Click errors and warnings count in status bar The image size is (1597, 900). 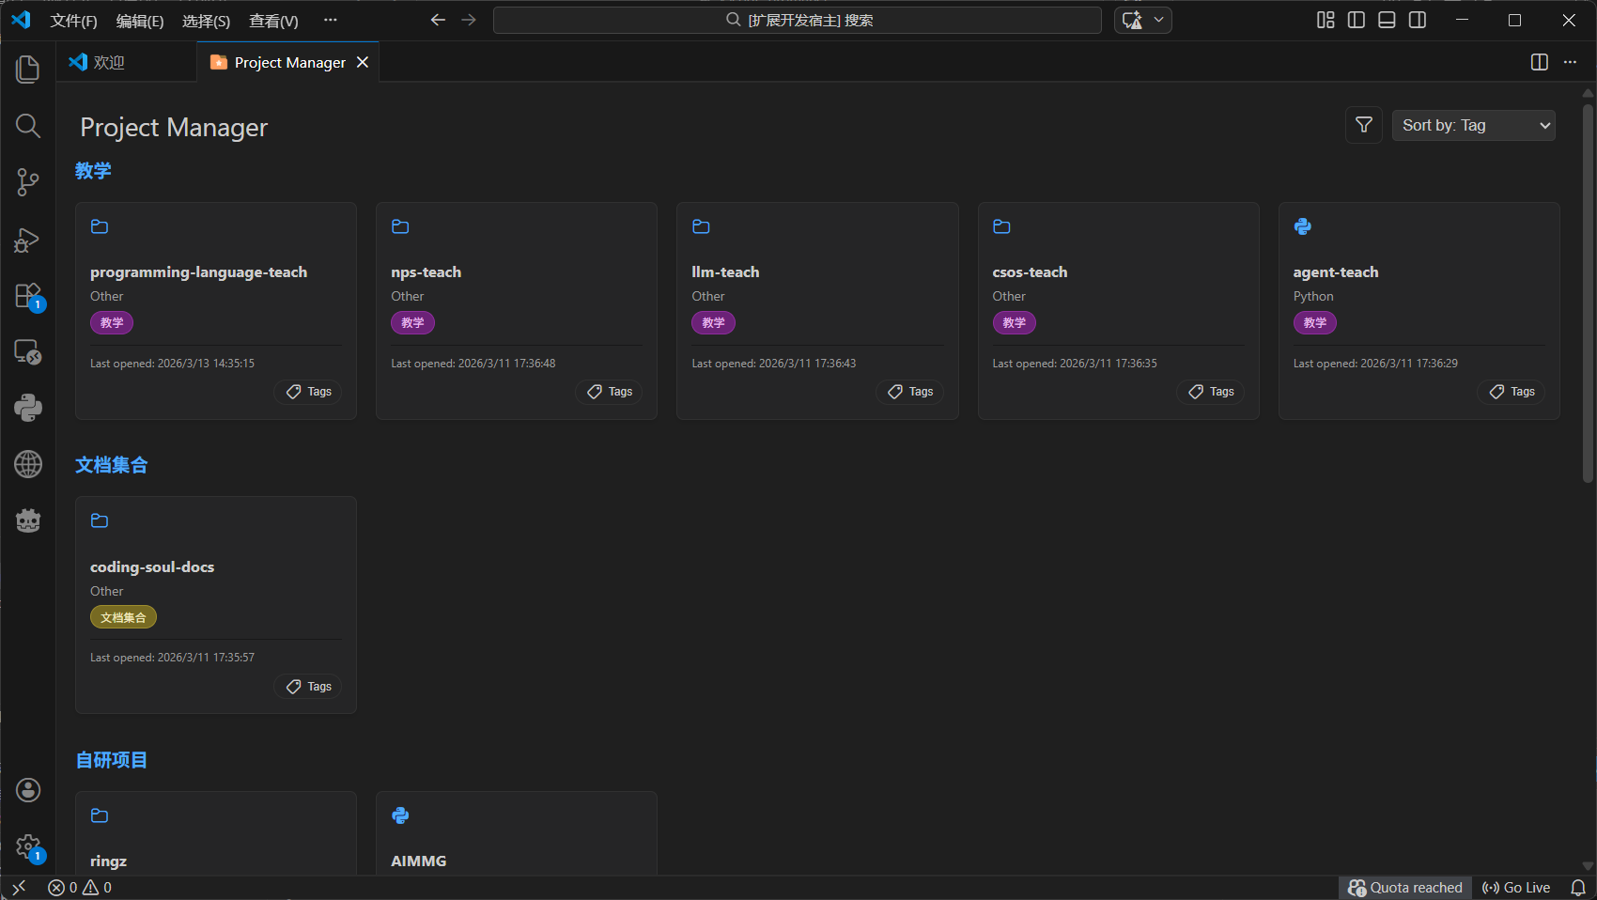pos(80,888)
